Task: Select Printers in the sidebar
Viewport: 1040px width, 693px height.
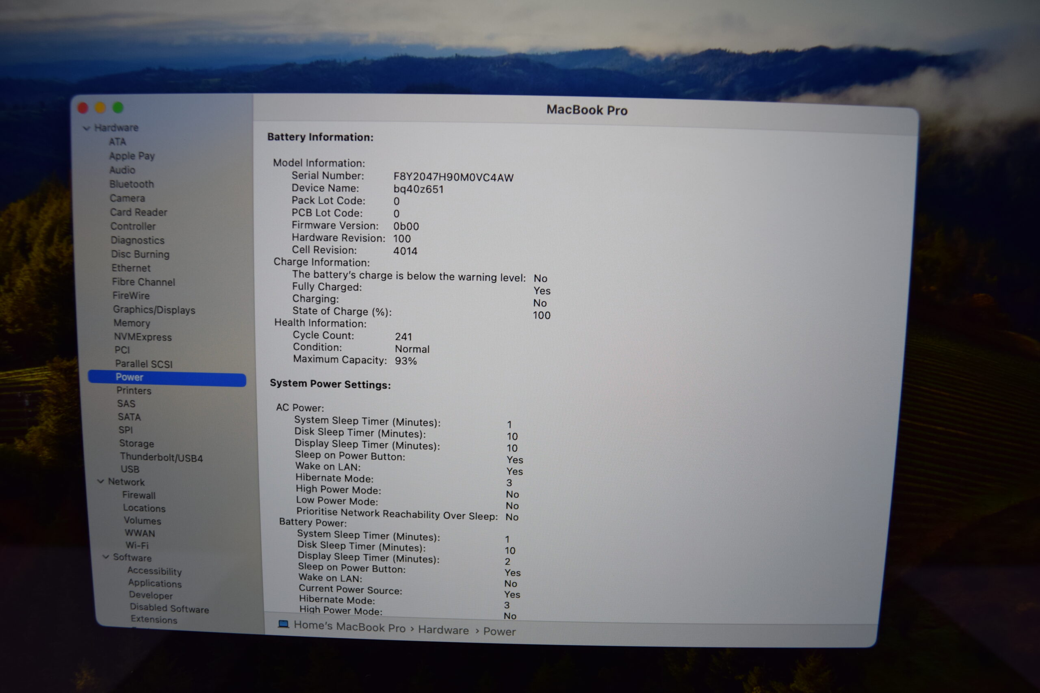Action: (134, 391)
